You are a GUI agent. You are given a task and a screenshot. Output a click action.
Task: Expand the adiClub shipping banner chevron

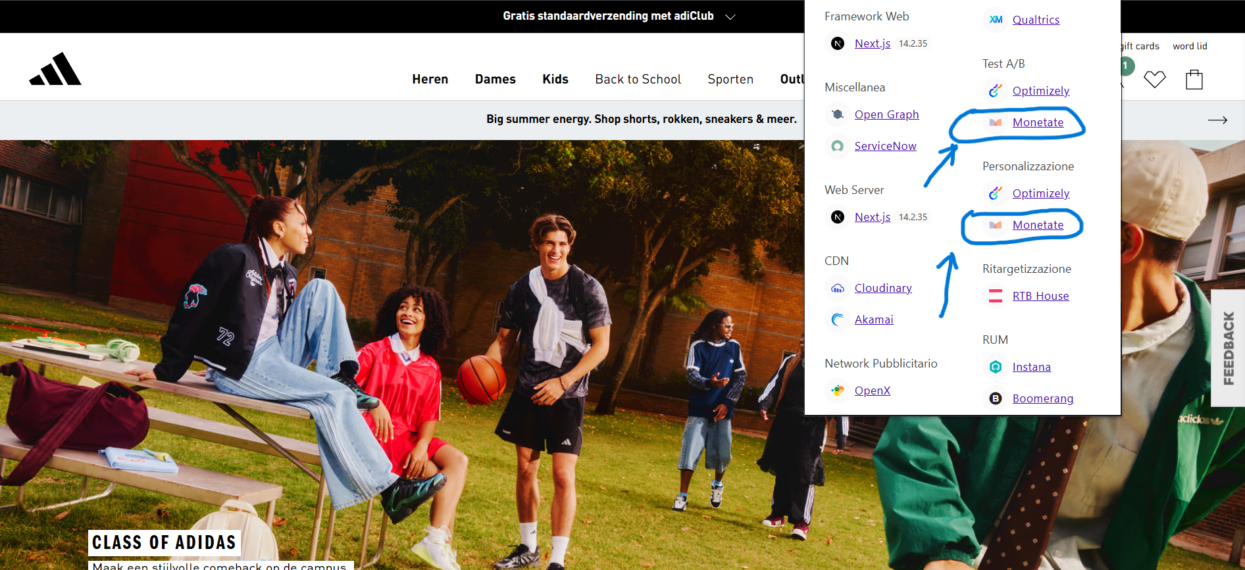point(730,16)
